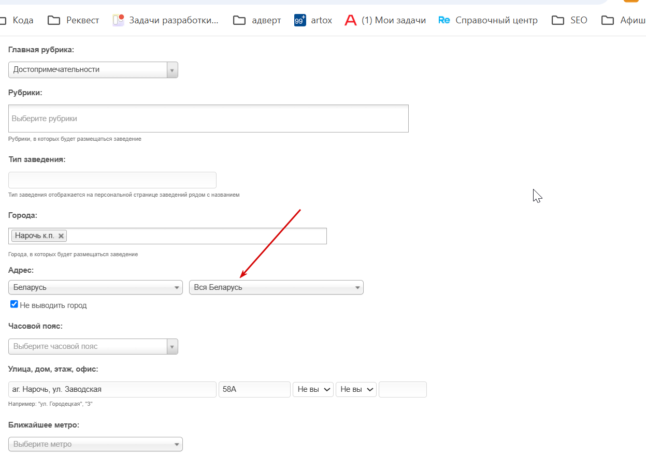Open the artox bookmark
Viewport: 646px width, 456px height.
[313, 20]
